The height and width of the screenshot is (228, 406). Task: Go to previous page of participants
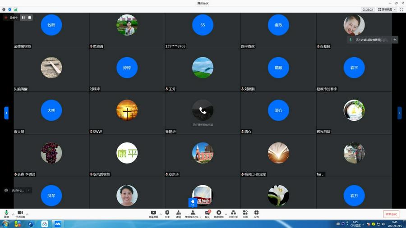(x=6, y=113)
